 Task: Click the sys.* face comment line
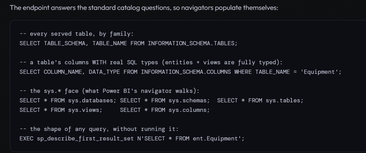coord(109,91)
